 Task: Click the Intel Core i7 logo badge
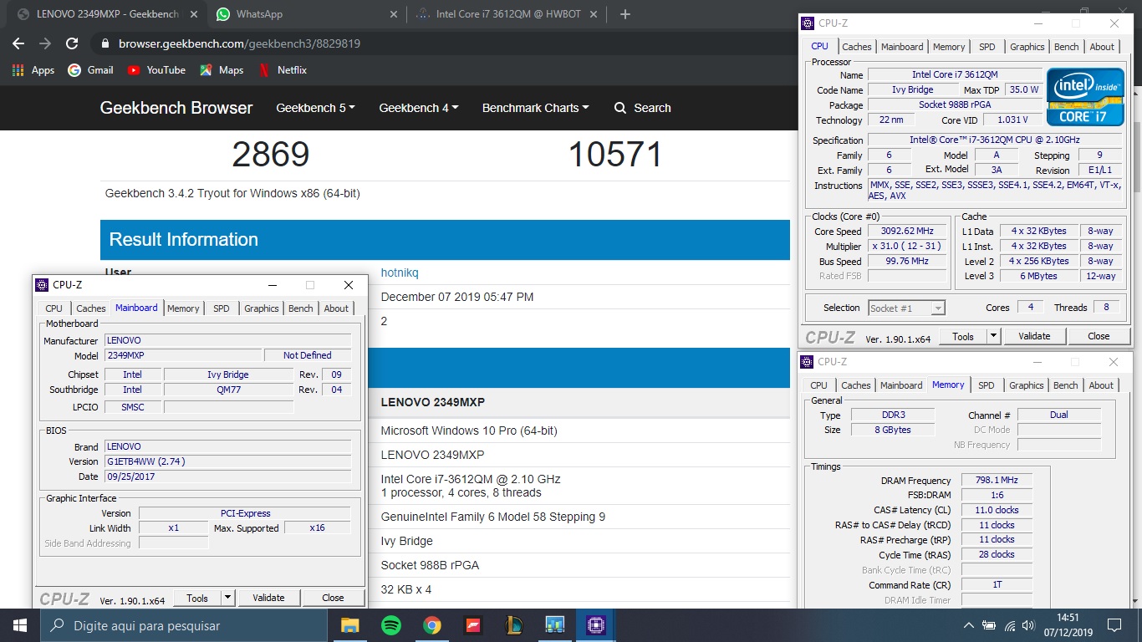click(x=1085, y=97)
